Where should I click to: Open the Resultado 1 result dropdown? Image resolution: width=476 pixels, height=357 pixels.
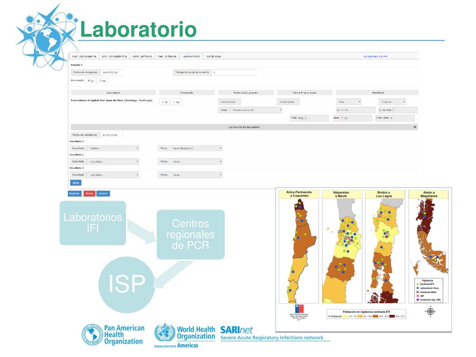pos(113,148)
